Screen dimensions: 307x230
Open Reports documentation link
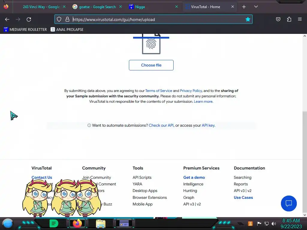[241, 184]
